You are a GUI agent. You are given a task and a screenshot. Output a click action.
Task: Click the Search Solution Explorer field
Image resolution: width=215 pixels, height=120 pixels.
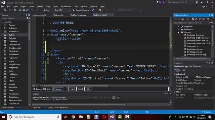pyautogui.click(x=191, y=23)
